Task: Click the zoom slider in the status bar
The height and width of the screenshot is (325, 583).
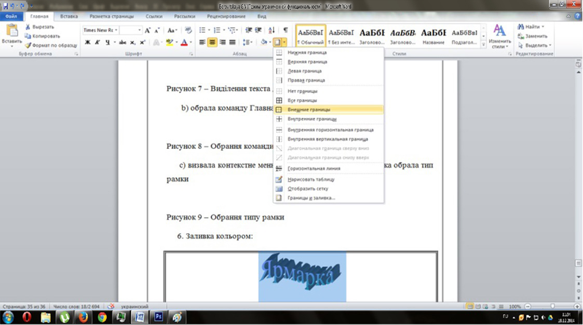Action: [552, 307]
